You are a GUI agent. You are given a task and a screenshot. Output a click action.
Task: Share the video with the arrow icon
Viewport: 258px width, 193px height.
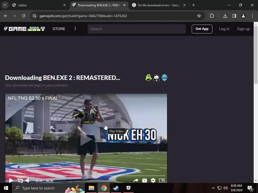(x=136, y=180)
